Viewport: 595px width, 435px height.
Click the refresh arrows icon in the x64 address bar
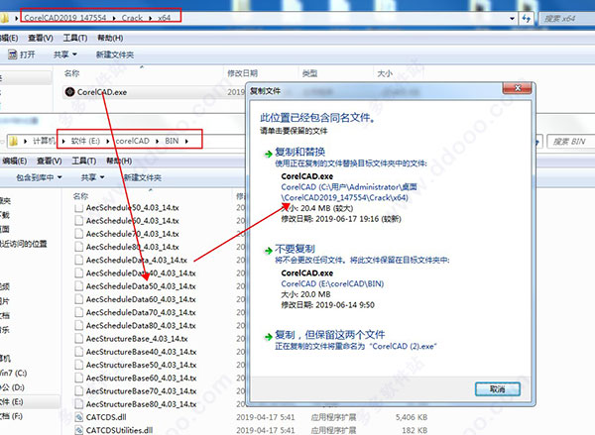527,18
